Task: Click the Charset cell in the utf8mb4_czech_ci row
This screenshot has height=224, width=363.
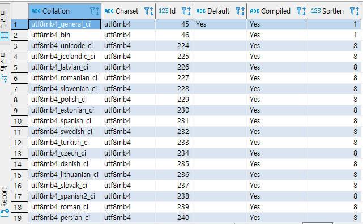Action: click(128, 153)
